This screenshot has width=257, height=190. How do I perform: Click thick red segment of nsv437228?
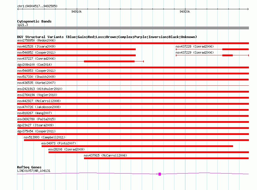pos(236,49)
